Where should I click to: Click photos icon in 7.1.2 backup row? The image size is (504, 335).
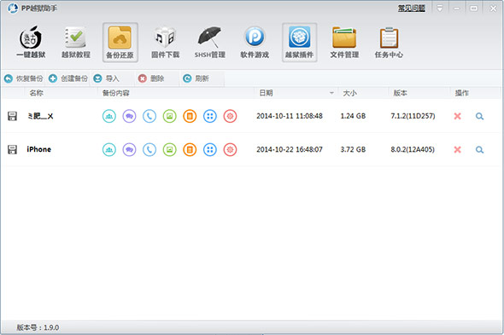pos(170,116)
